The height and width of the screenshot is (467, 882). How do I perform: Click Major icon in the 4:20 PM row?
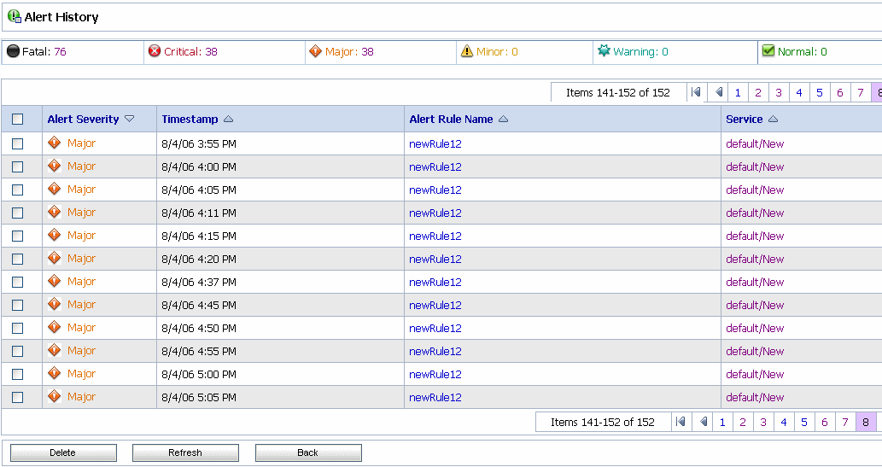[x=54, y=258]
